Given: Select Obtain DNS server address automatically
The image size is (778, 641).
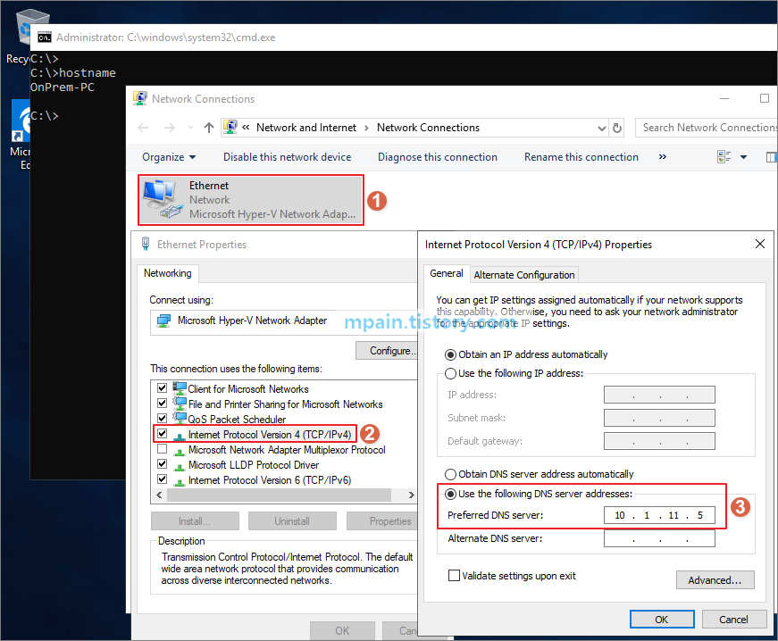Looking at the screenshot, I should 450,474.
